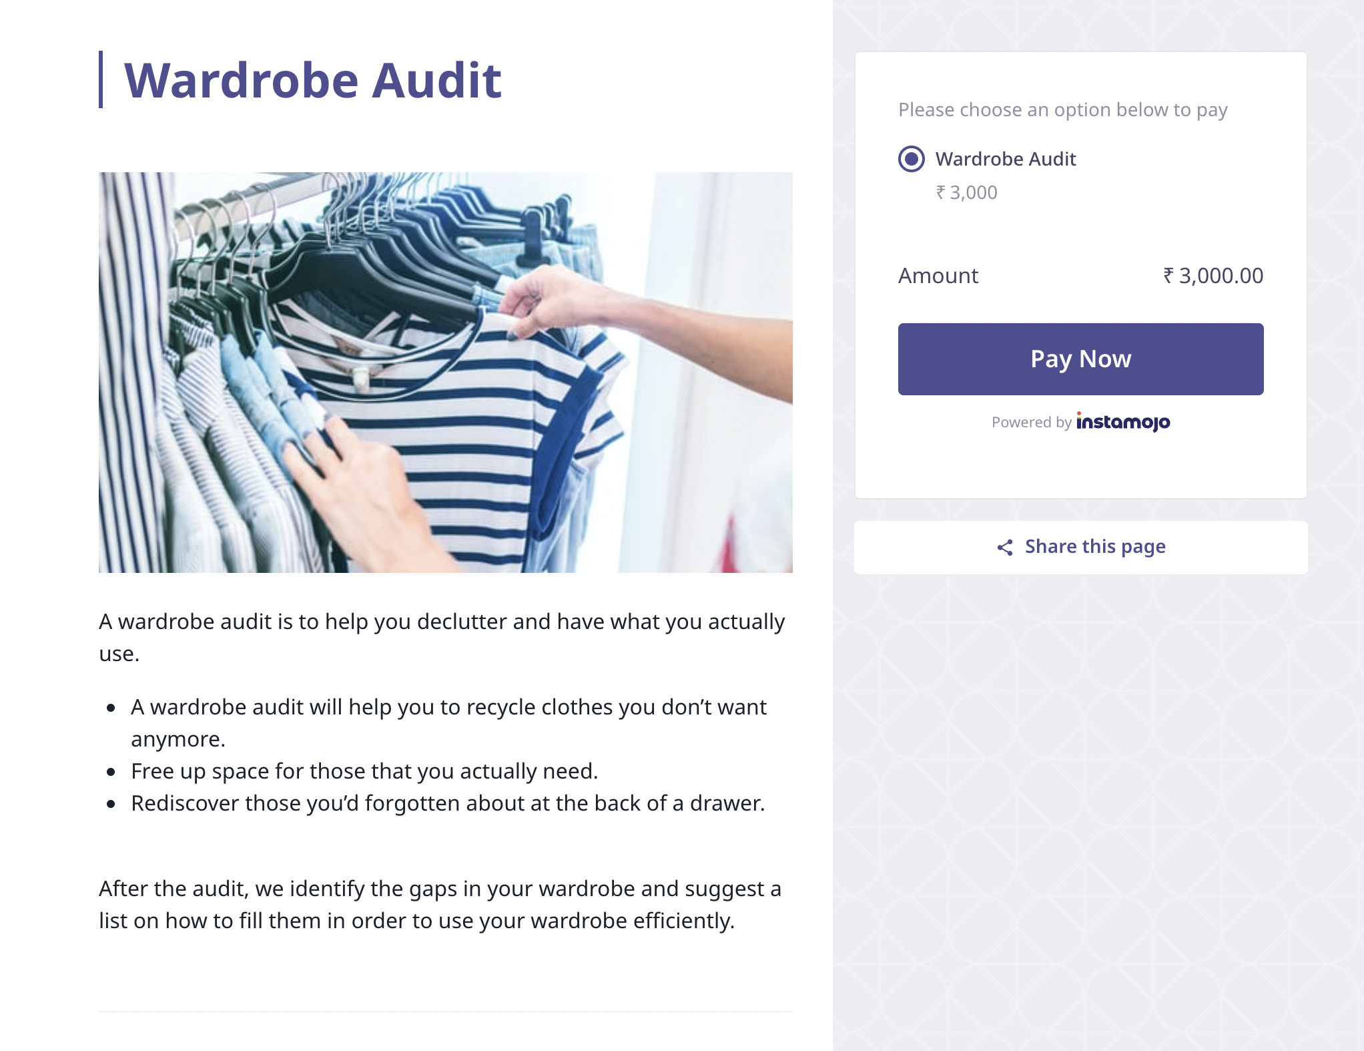Click the share icon beside Share this page

tap(1005, 548)
